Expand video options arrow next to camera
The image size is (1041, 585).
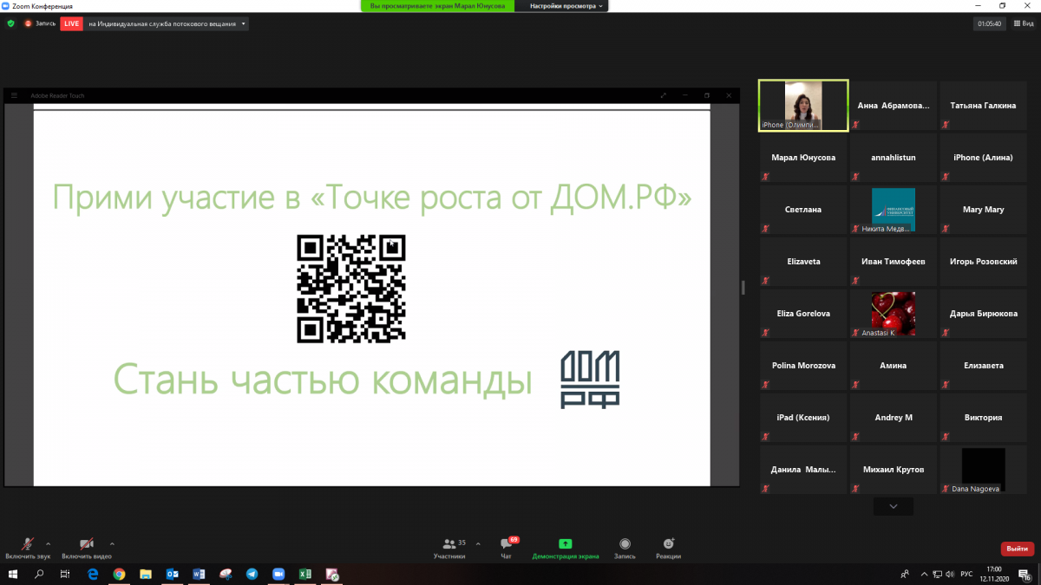pos(112,543)
